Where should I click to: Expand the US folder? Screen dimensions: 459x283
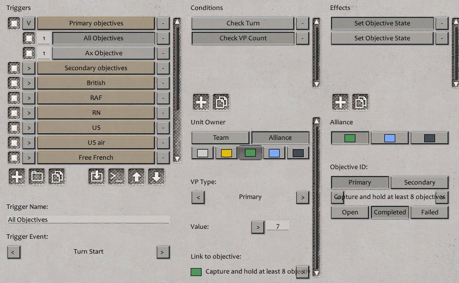point(29,128)
